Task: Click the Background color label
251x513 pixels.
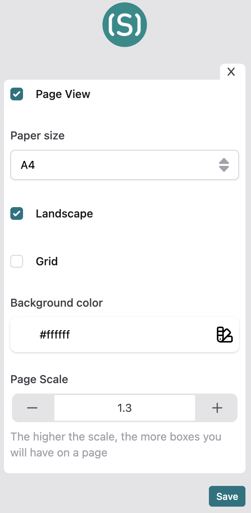Action: [56, 303]
